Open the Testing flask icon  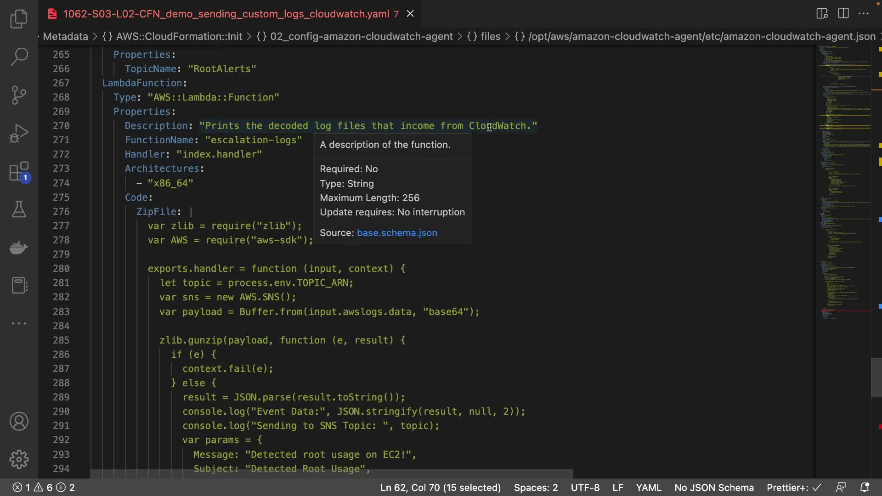point(19,209)
